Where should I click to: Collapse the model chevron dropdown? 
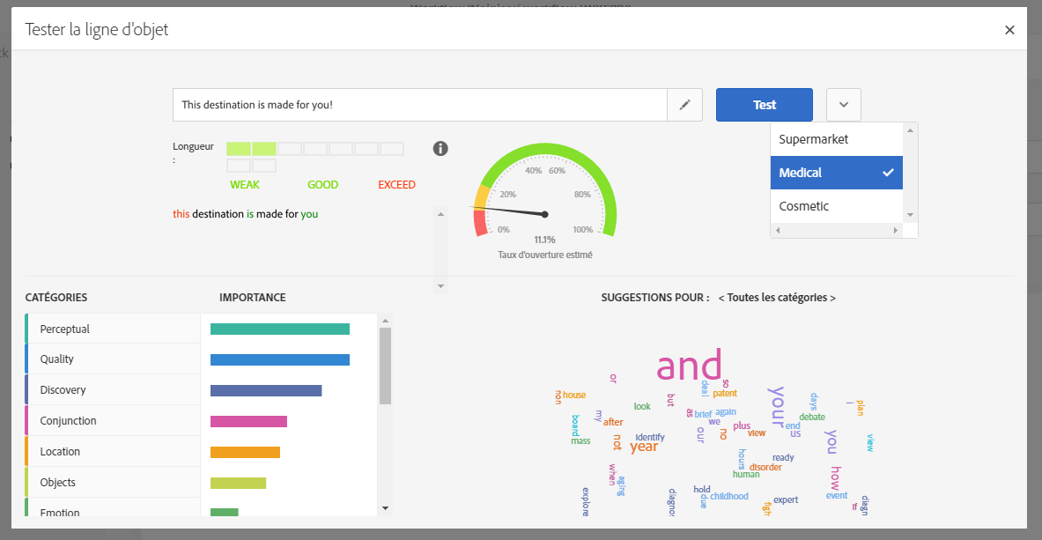[x=844, y=105]
